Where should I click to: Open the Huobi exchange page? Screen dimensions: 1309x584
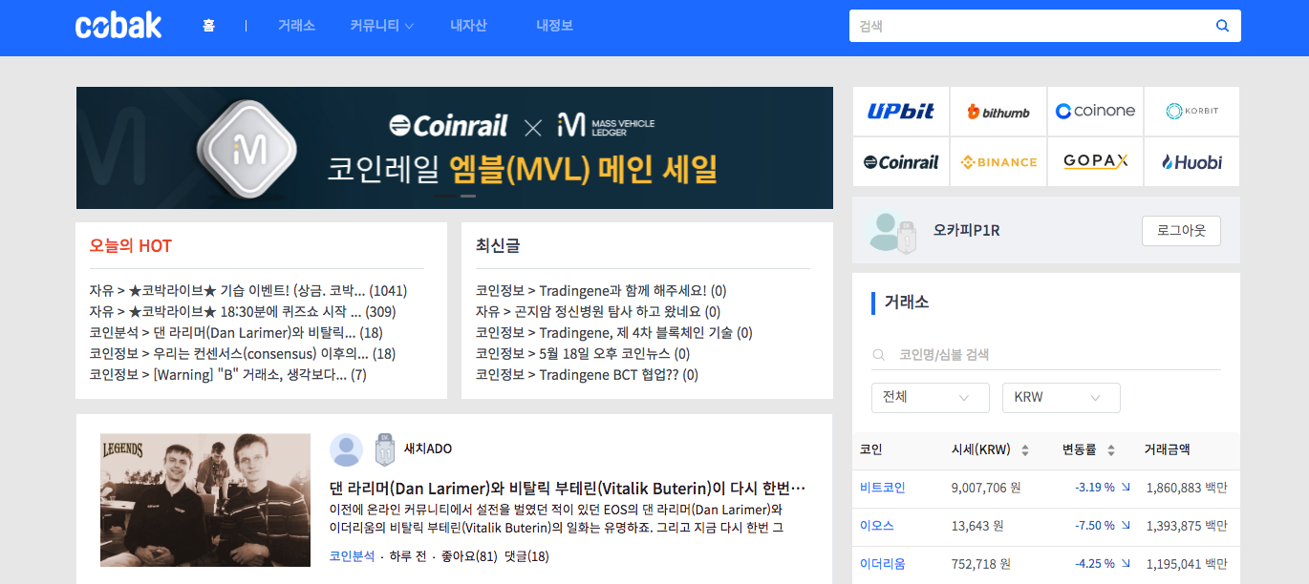click(1191, 161)
